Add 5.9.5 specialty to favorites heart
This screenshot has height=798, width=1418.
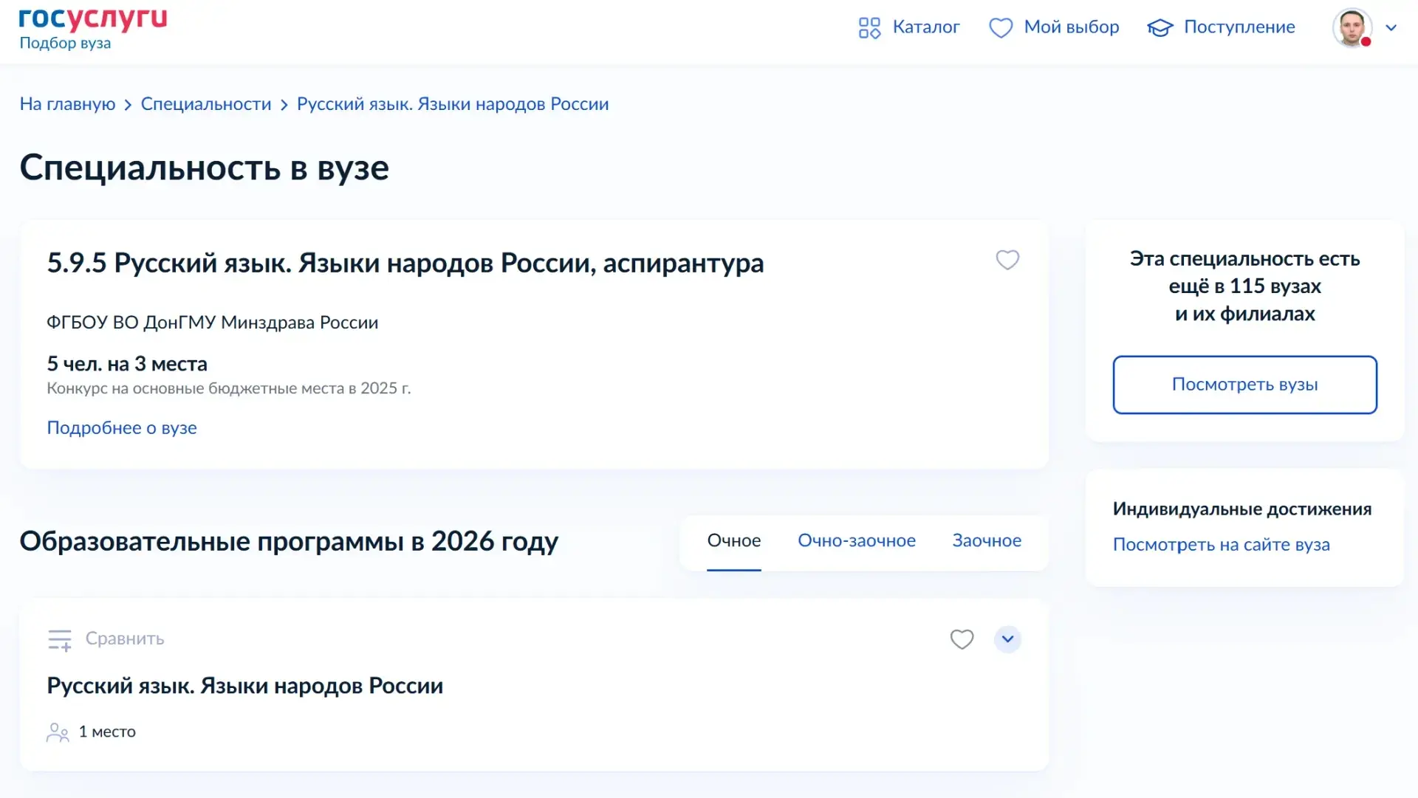pyautogui.click(x=1007, y=260)
